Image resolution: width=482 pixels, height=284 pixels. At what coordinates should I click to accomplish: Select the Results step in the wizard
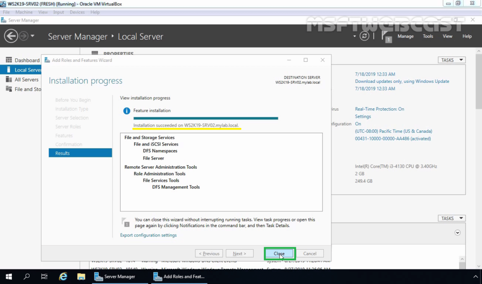tap(80, 153)
